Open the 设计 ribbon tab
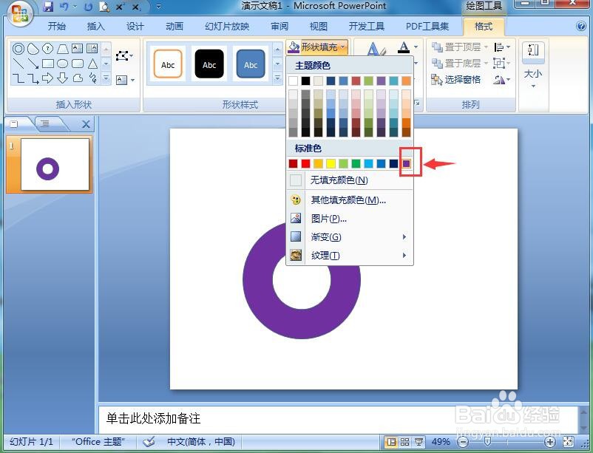 coord(135,27)
